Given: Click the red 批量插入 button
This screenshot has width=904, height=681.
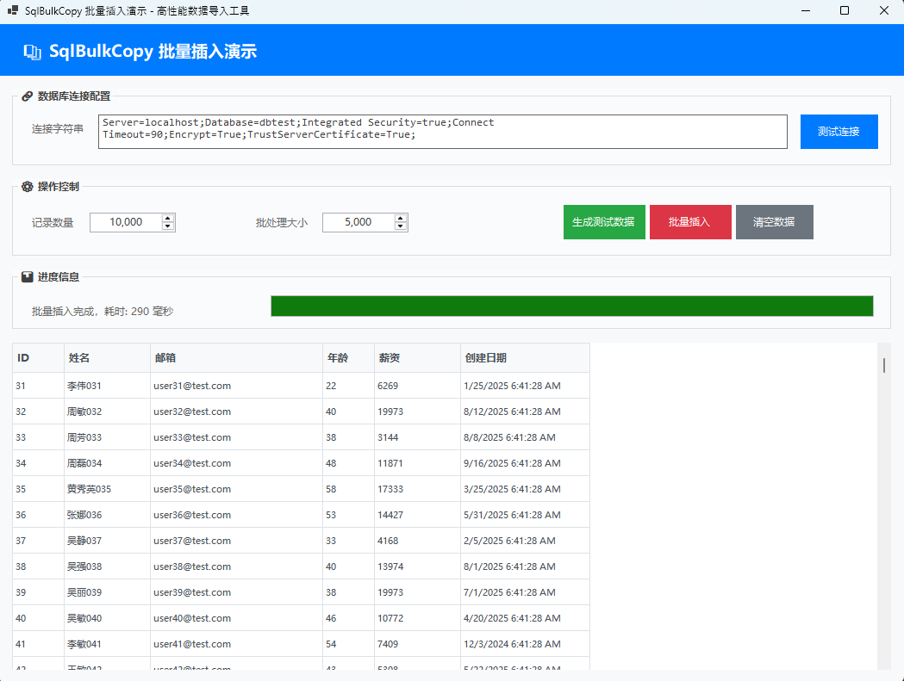Looking at the screenshot, I should 690,222.
